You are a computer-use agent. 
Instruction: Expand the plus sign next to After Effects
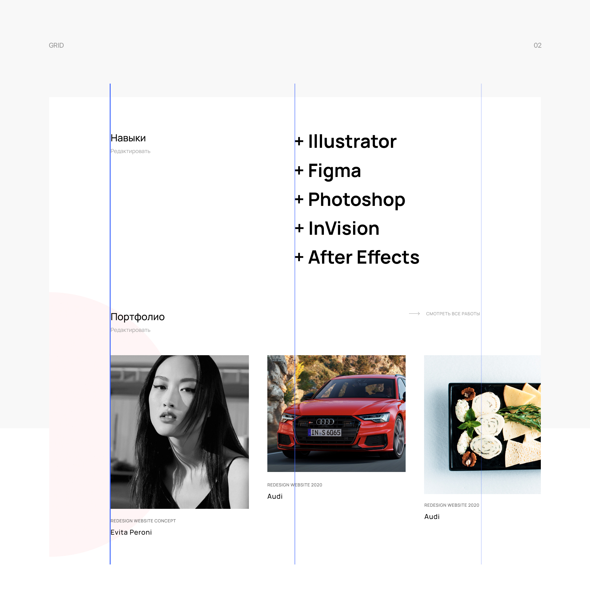coord(299,257)
